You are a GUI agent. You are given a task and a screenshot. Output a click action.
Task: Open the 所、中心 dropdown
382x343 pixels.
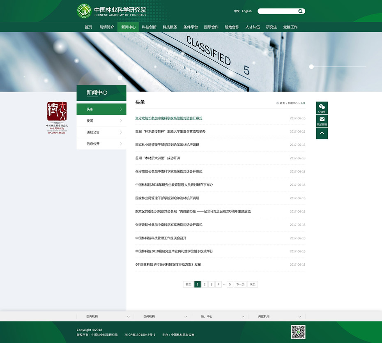tap(219, 317)
